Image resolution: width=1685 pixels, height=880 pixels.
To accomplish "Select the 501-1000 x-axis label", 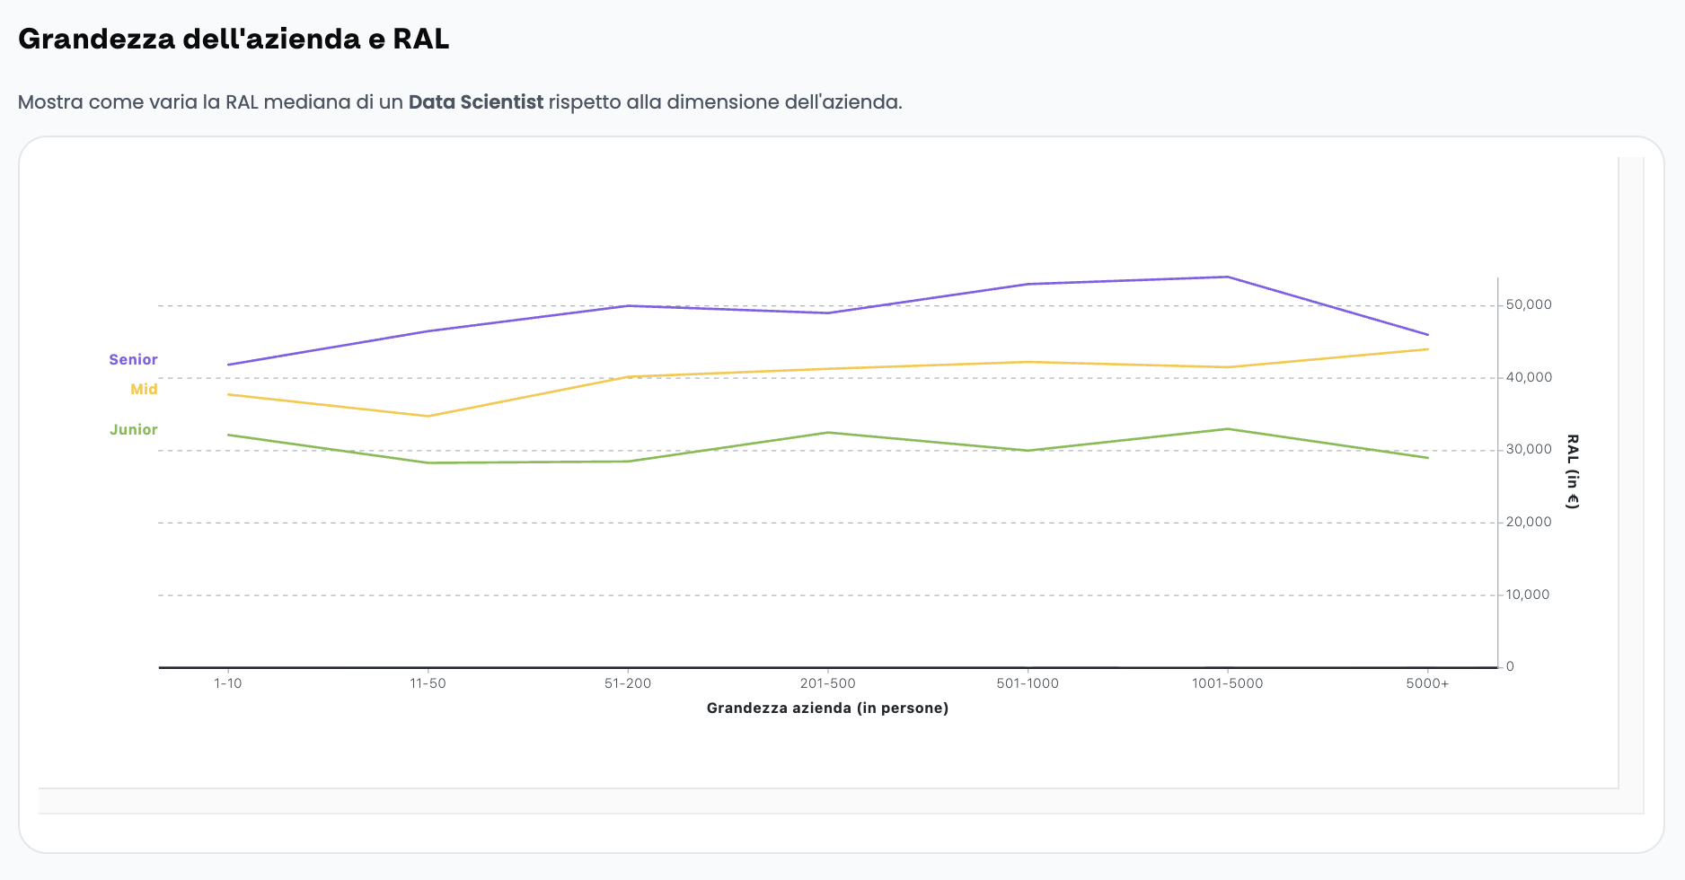I will tap(1028, 683).
